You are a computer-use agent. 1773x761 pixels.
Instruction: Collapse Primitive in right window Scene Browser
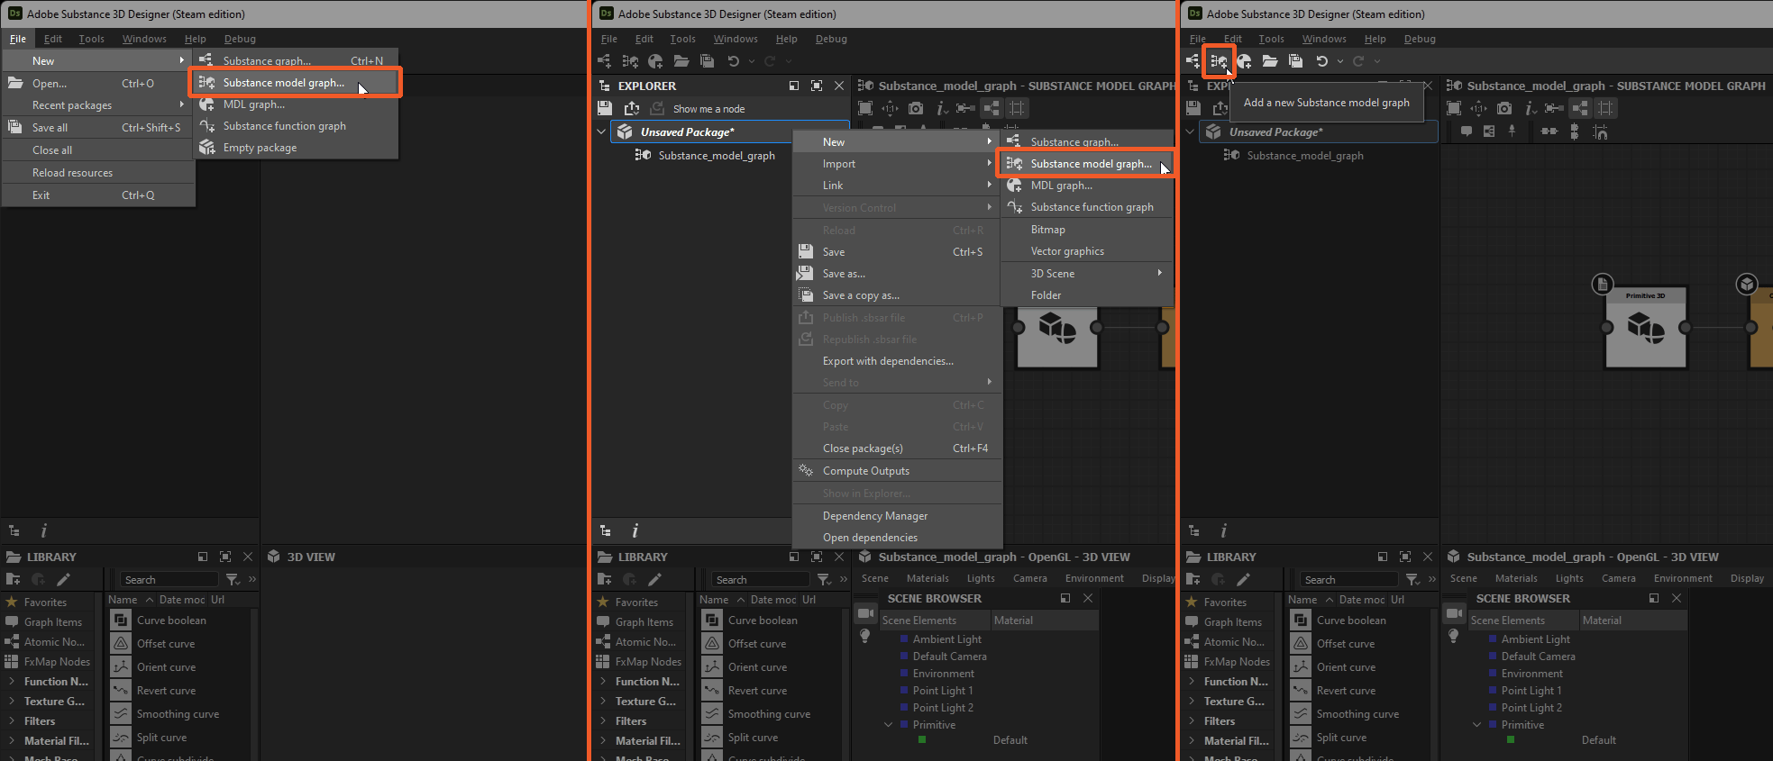1477,725
